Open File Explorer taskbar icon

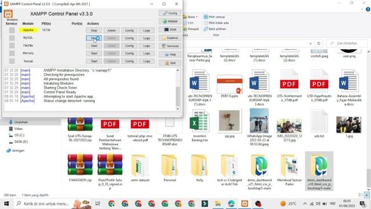(x=218, y=204)
